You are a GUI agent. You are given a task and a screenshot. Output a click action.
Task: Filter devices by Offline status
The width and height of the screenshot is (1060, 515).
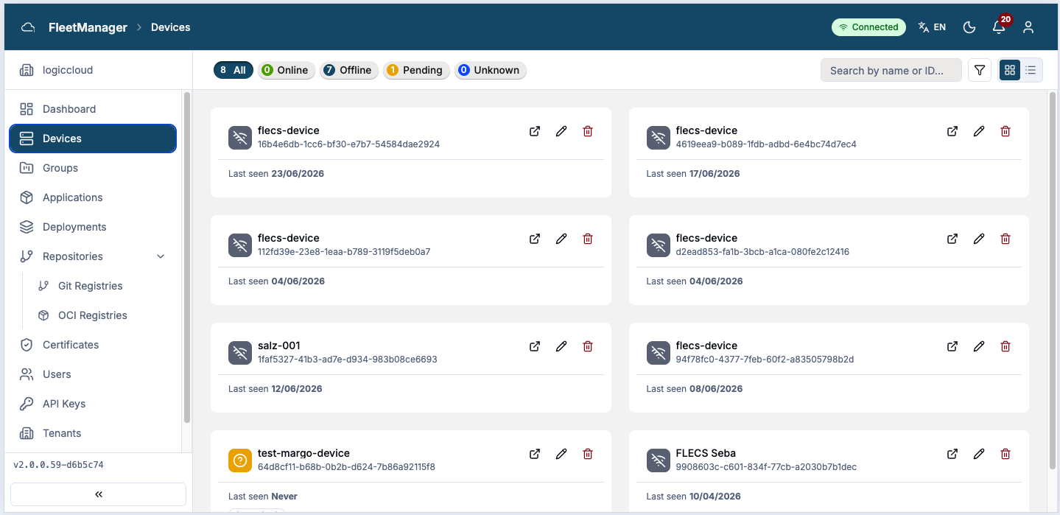(x=349, y=70)
